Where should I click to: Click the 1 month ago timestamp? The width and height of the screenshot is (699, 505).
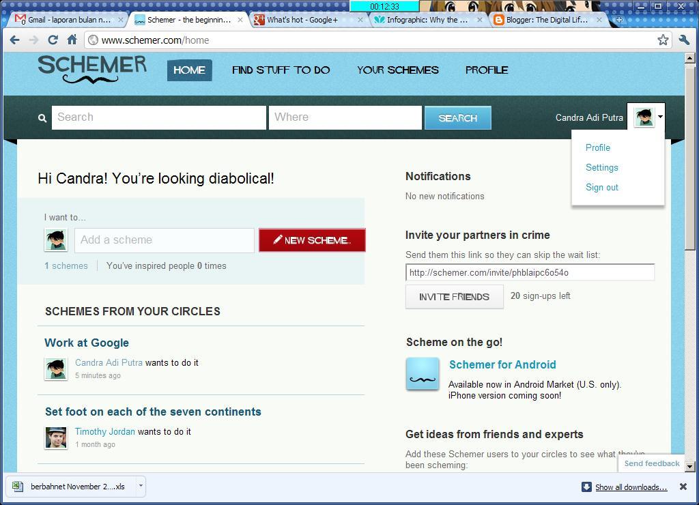click(x=95, y=444)
